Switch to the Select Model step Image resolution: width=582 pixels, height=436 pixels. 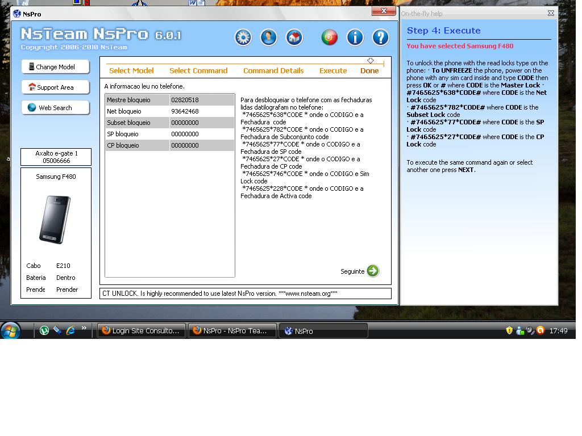131,71
